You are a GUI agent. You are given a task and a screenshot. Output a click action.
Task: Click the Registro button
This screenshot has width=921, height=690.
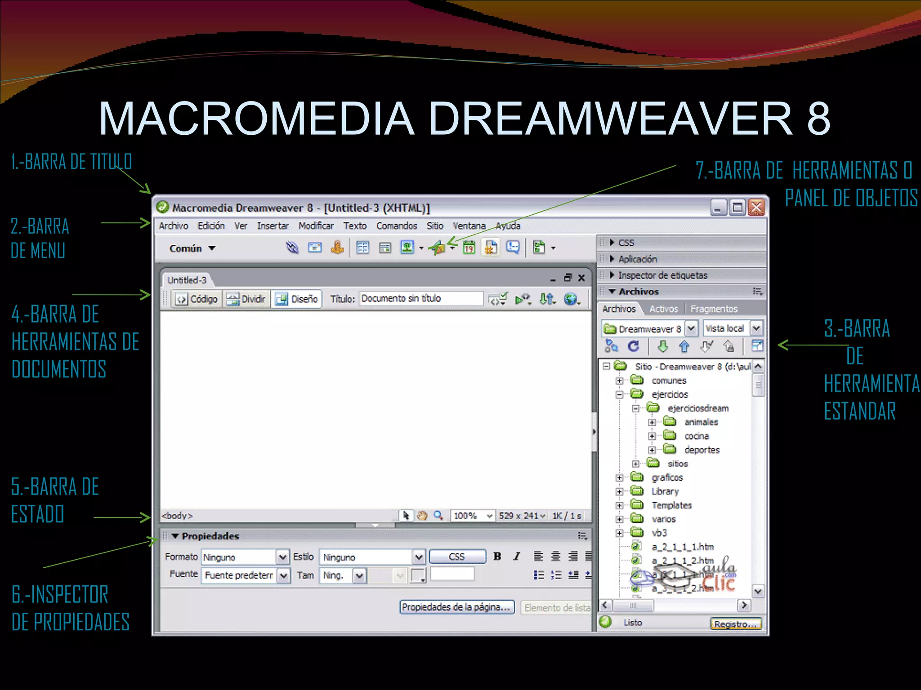point(736,624)
